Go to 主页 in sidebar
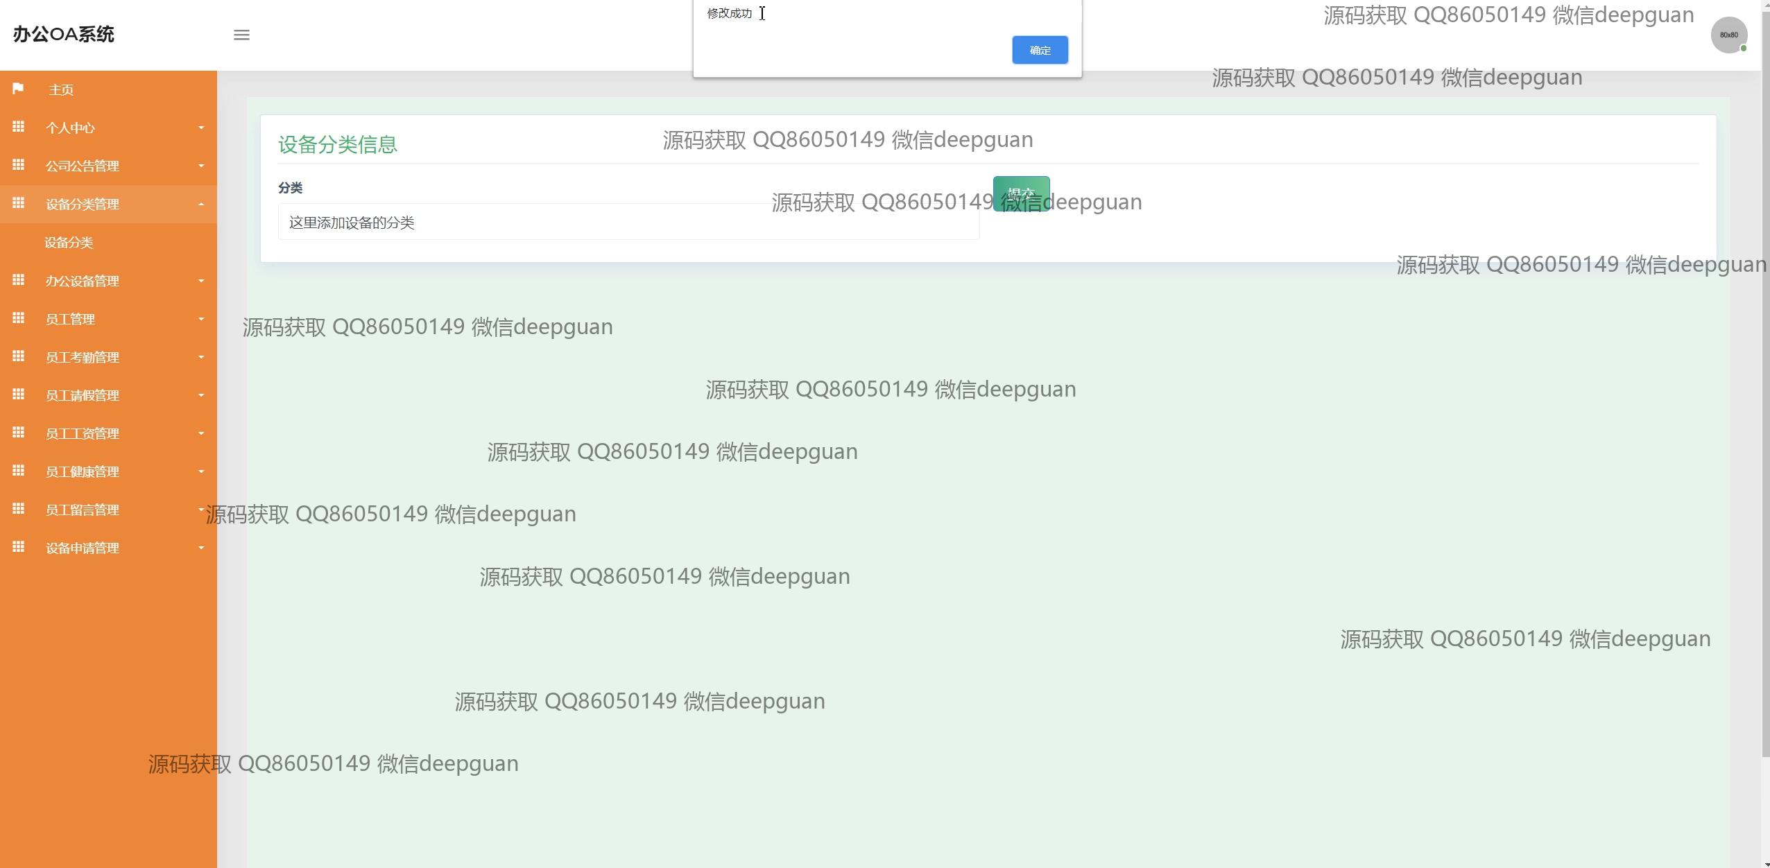Screen dimensions: 1770x868 (x=61, y=89)
